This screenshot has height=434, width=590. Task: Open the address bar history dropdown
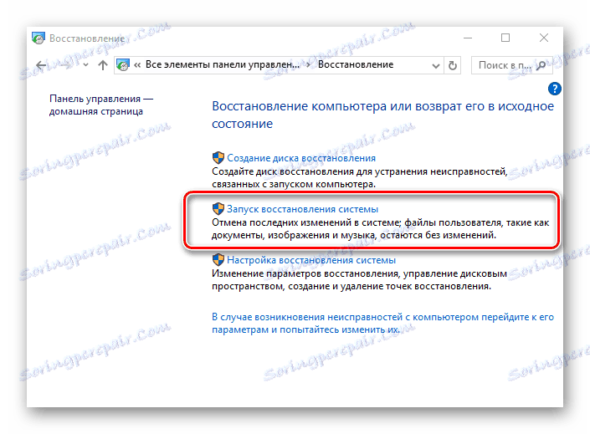coord(436,66)
